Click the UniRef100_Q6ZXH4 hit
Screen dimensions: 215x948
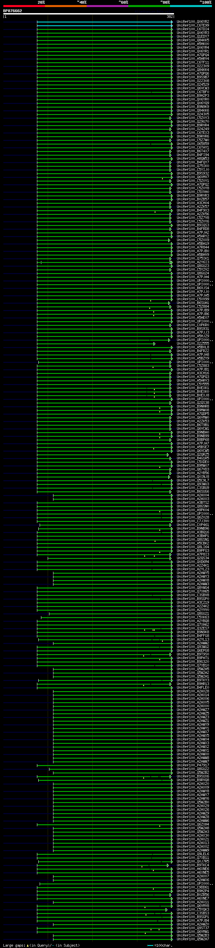[193, 825]
